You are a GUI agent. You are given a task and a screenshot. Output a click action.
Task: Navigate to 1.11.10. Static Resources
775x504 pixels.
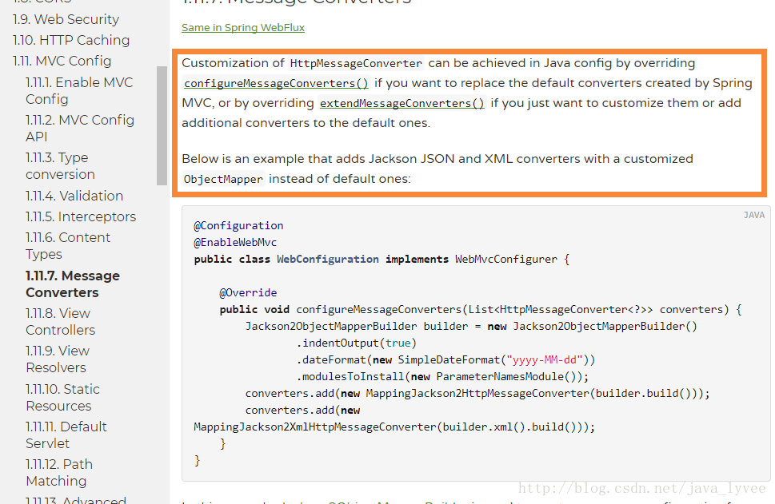[62, 398]
